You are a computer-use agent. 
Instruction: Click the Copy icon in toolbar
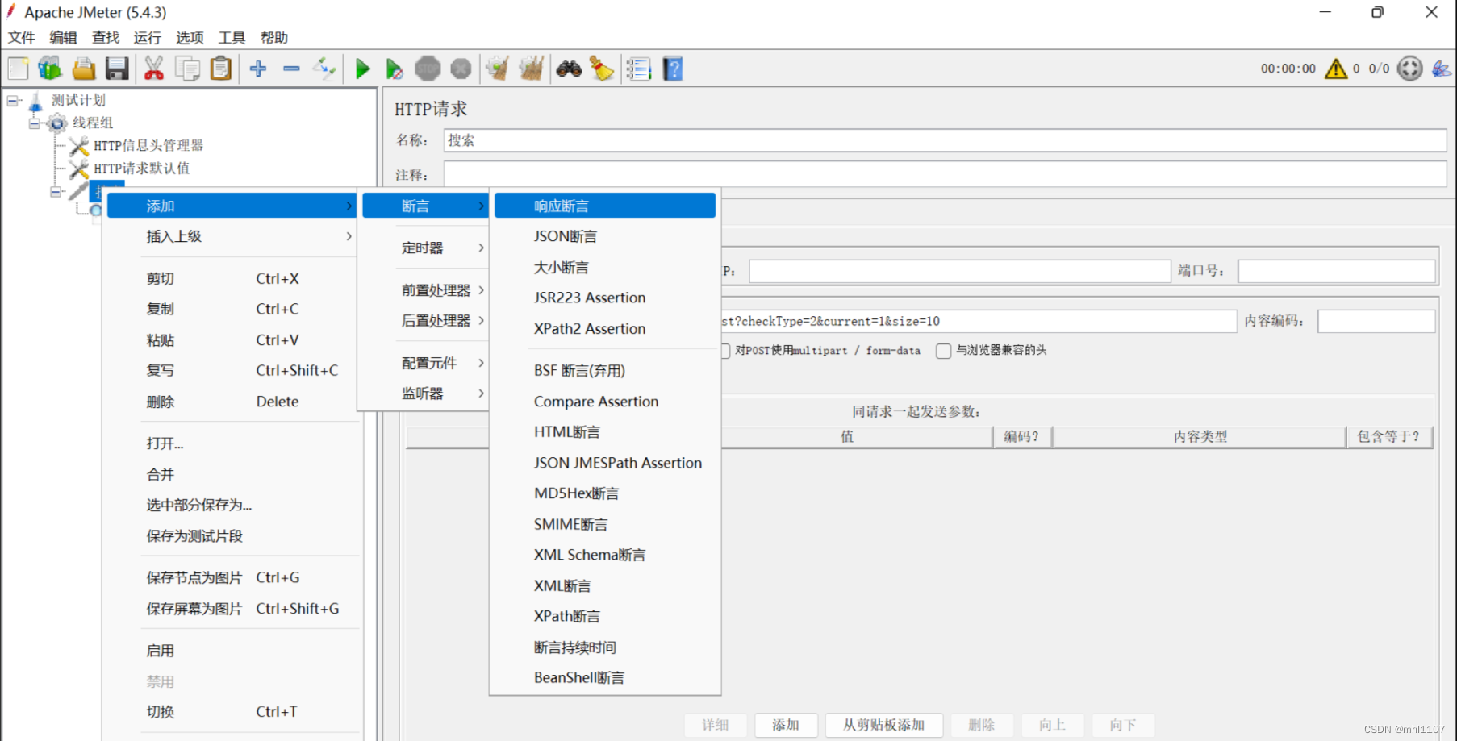click(187, 69)
